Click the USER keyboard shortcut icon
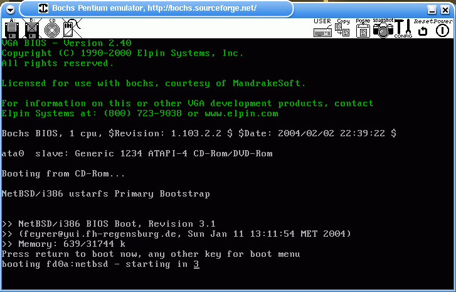Image resolution: width=456 pixels, height=292 pixels. (322, 29)
